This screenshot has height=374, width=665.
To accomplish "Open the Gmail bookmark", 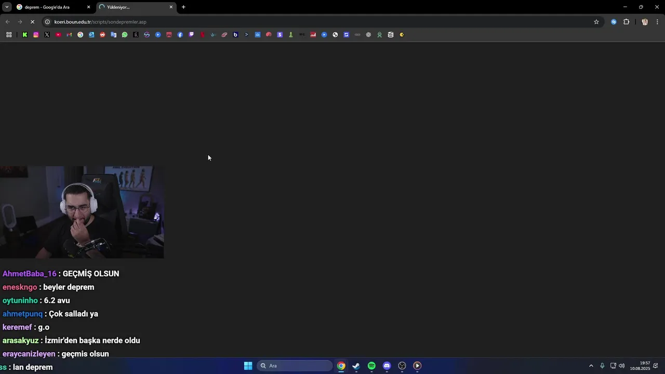I will tap(69, 35).
